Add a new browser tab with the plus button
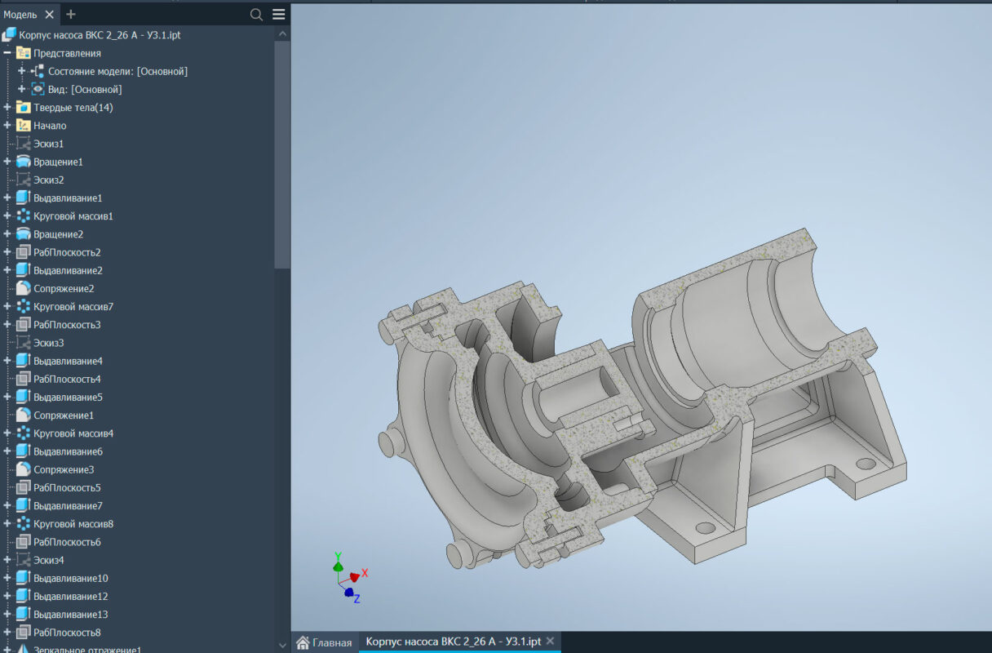This screenshot has height=653, width=992. click(x=70, y=14)
